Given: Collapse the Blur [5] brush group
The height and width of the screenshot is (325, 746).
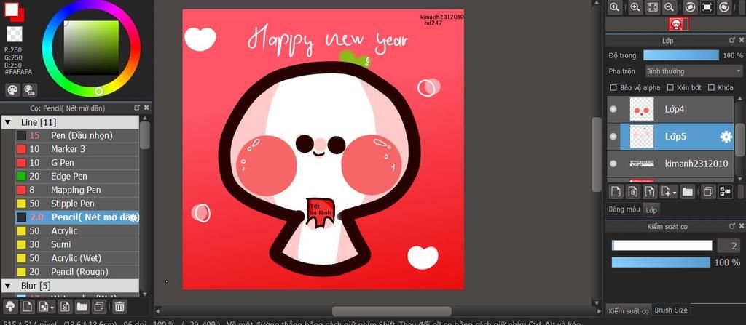Looking at the screenshot, I should [7, 286].
